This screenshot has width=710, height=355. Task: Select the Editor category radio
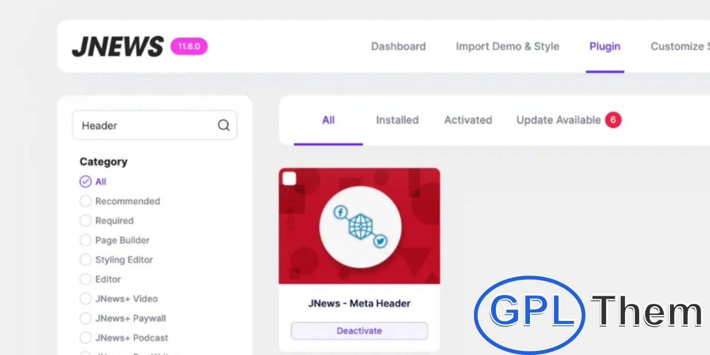tap(85, 279)
